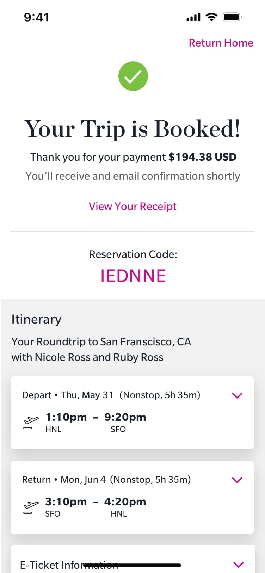This screenshot has width=265, height=573.
Task: Tap the battery status icon
Action: tap(232, 17)
